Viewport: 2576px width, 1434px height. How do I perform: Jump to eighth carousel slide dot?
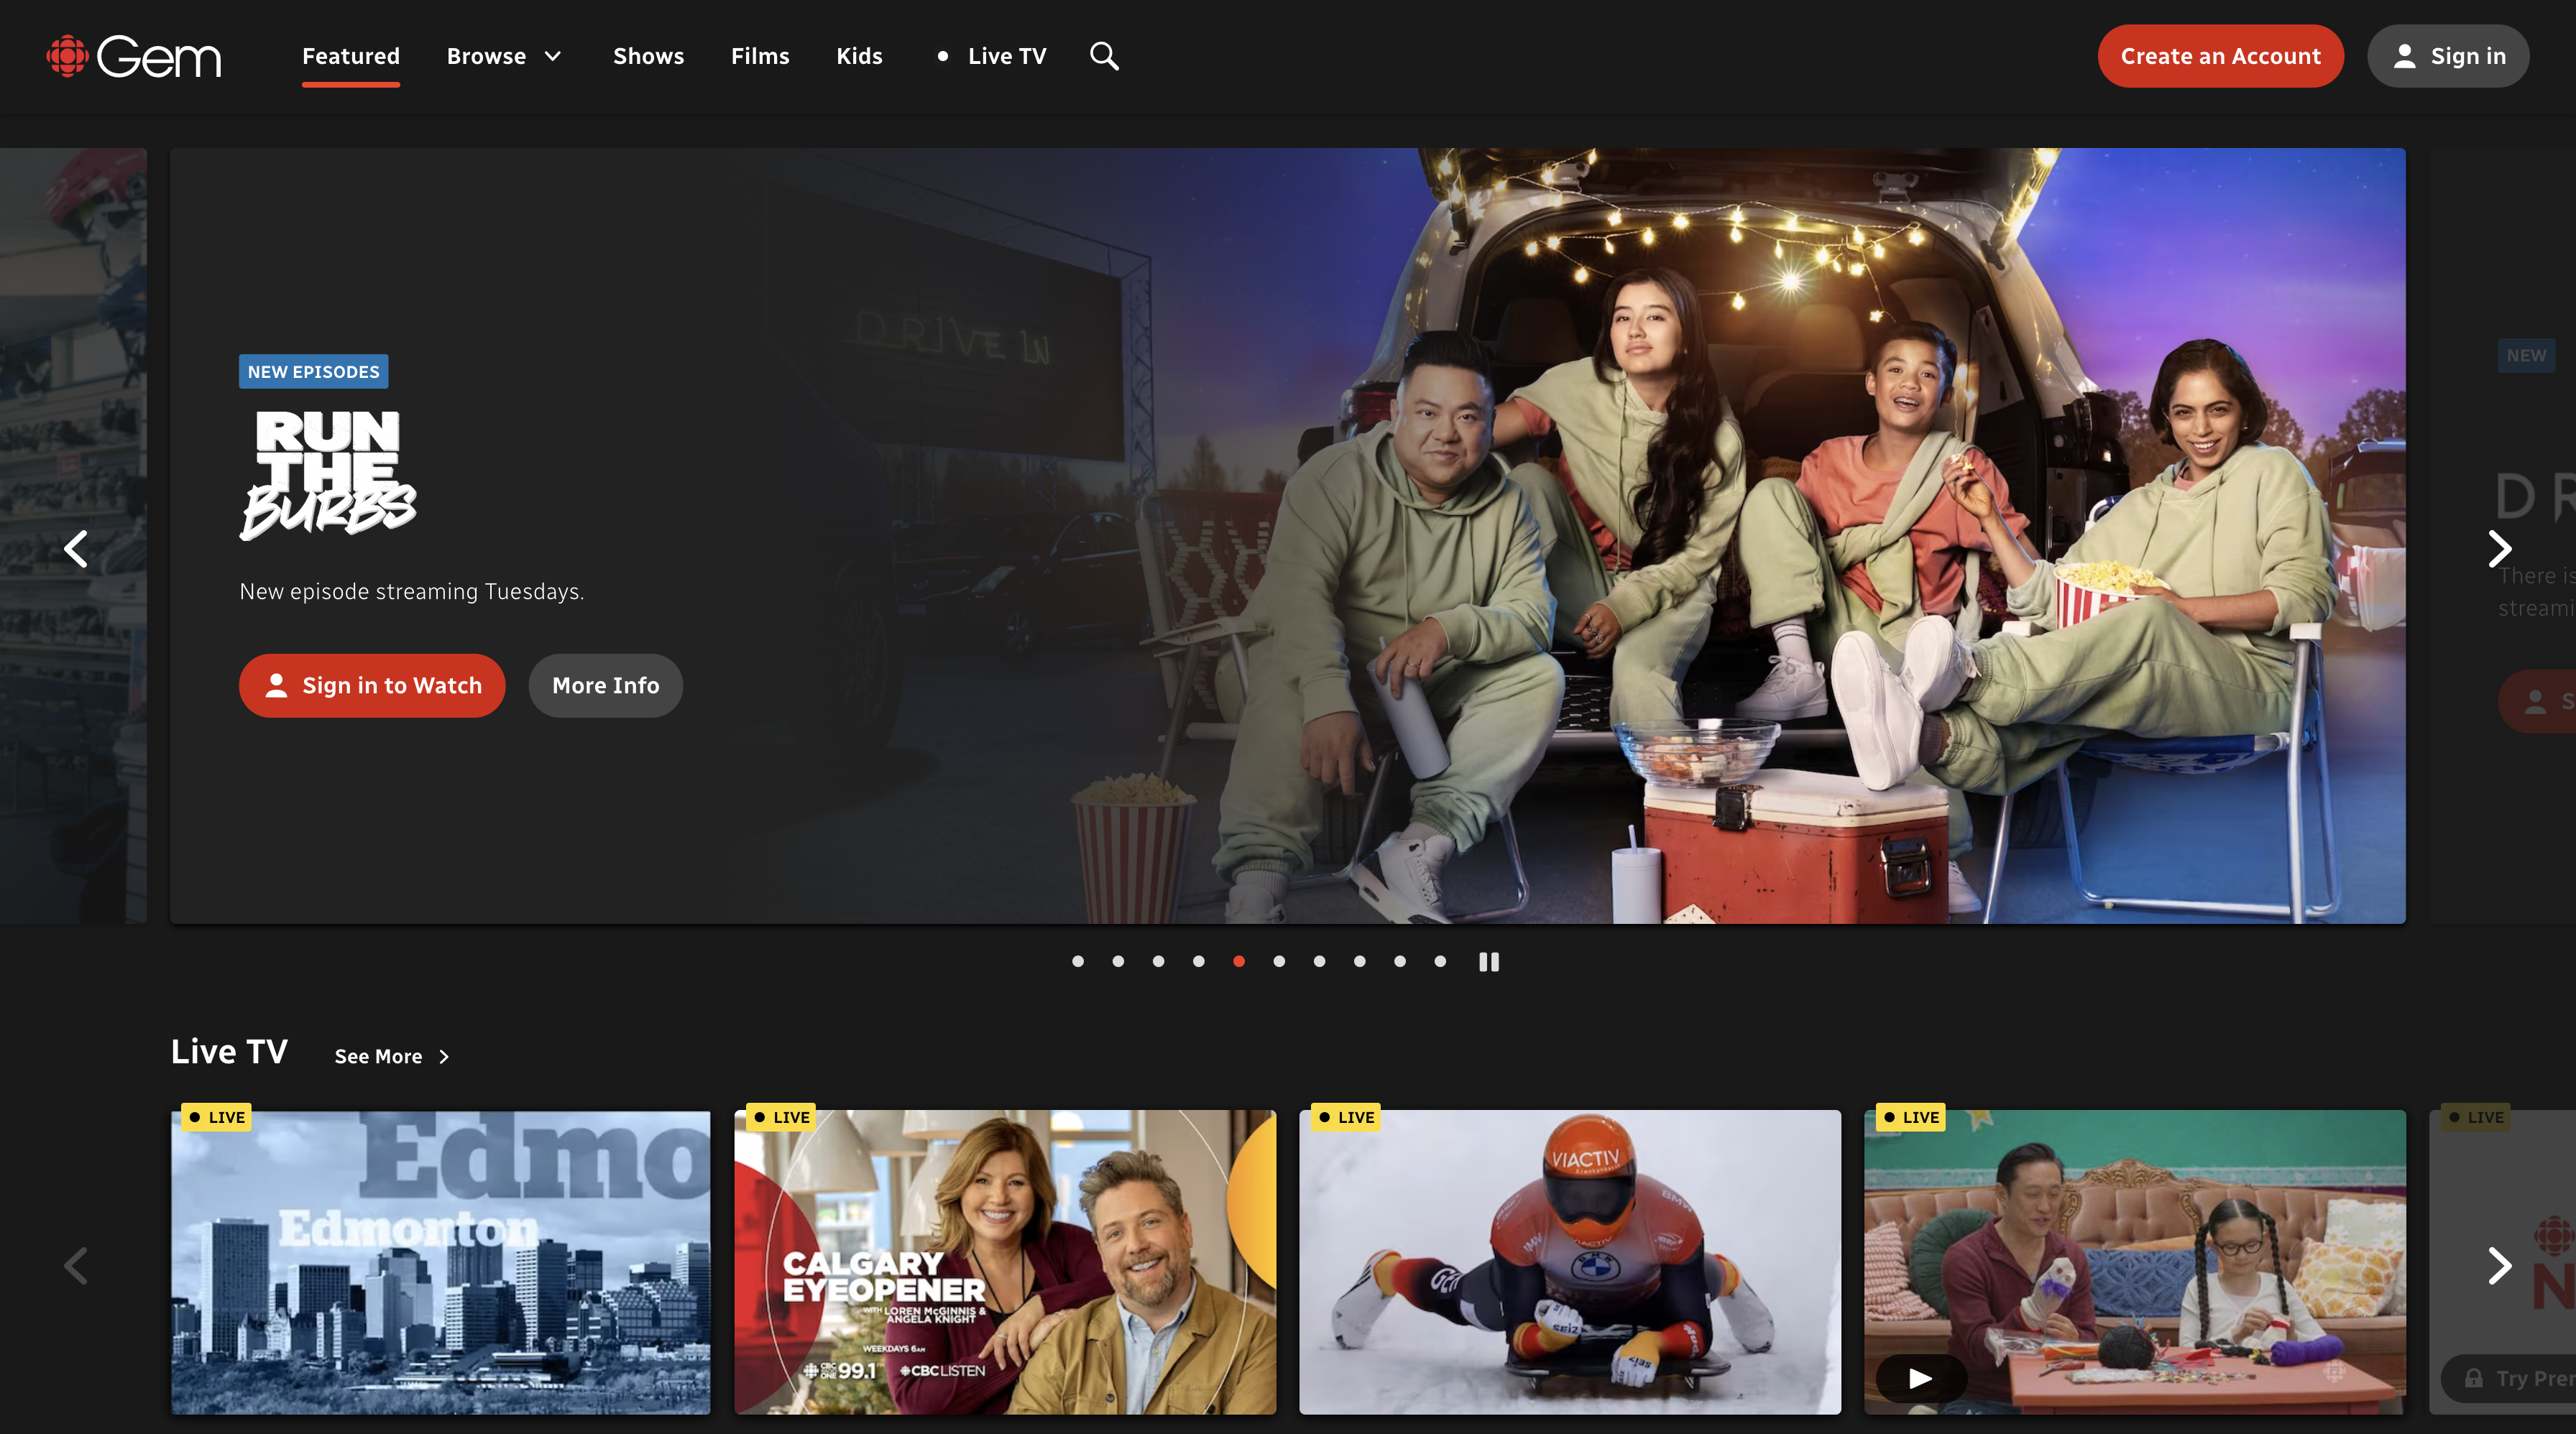coord(1359,961)
